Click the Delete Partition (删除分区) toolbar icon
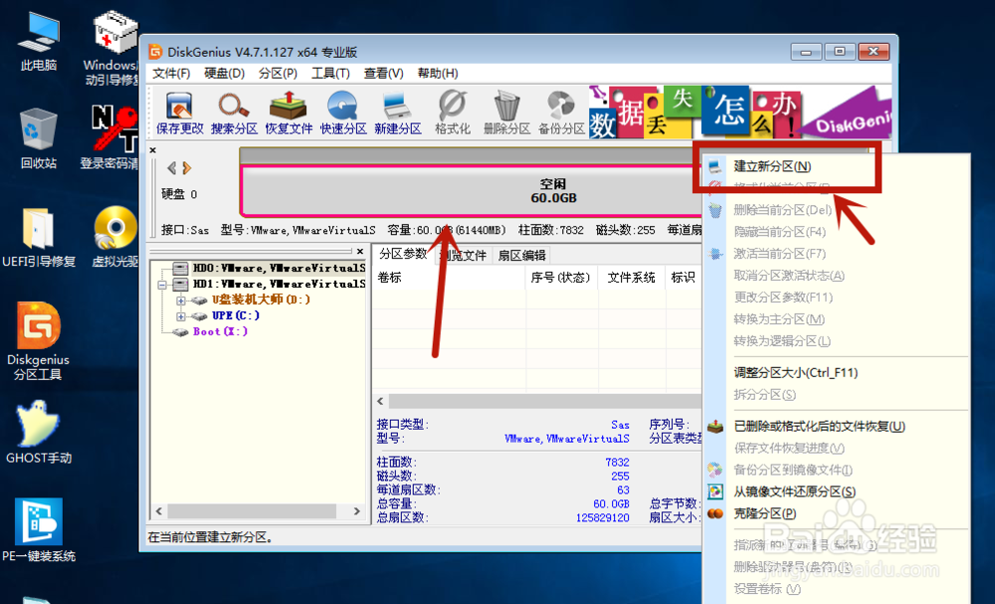The height and width of the screenshot is (604, 995). coord(506,112)
